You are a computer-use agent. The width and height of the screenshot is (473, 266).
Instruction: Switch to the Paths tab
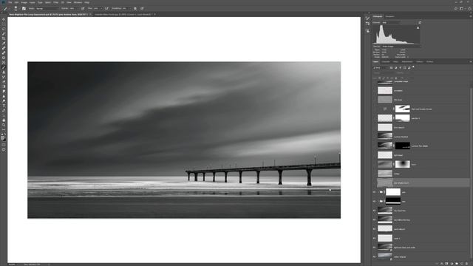tap(395, 61)
